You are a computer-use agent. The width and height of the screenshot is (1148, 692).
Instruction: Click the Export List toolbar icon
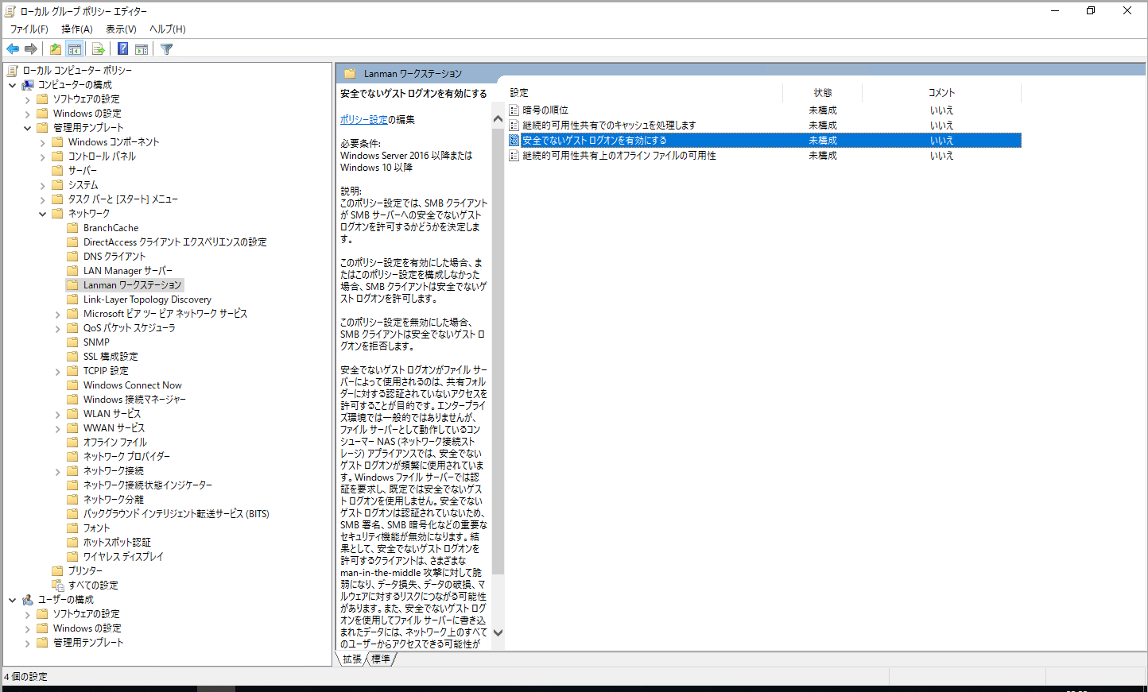click(x=99, y=48)
